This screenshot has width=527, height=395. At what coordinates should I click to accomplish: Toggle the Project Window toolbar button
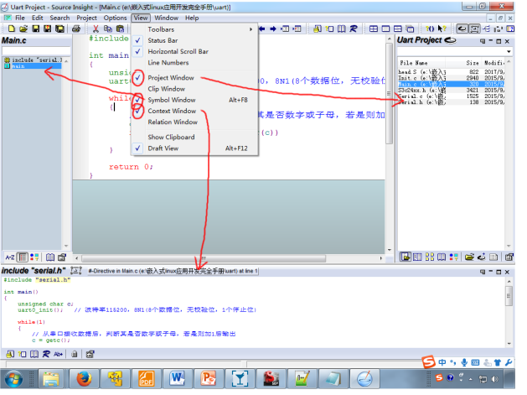[462, 29]
